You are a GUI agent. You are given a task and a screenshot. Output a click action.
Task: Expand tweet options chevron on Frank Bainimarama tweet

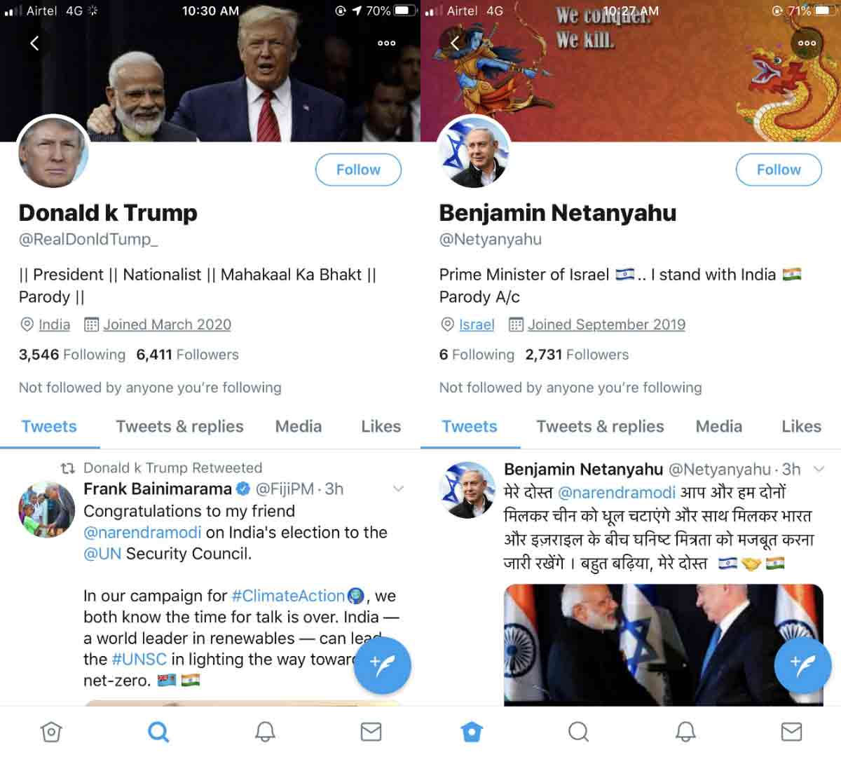click(398, 489)
